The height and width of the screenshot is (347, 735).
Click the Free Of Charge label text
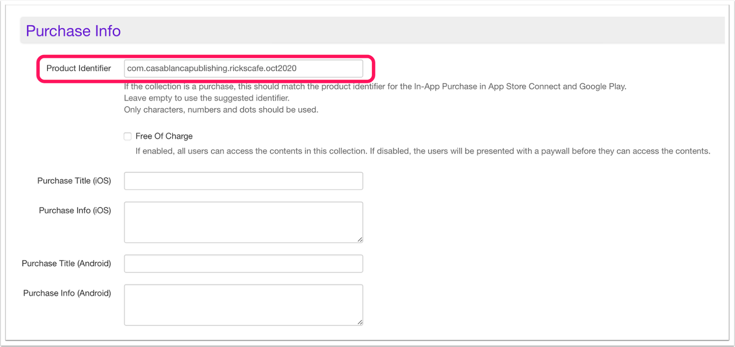[x=164, y=136]
